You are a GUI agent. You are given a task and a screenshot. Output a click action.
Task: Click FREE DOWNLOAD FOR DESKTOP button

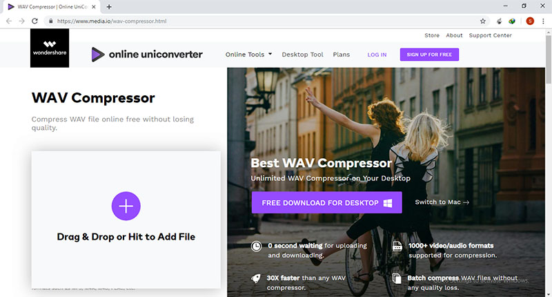(326, 202)
